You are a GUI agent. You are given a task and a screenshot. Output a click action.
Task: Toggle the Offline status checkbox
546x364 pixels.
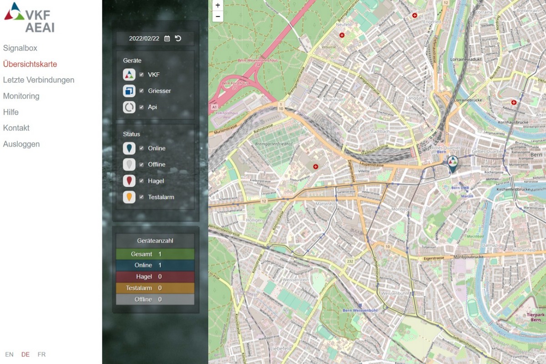(x=142, y=164)
